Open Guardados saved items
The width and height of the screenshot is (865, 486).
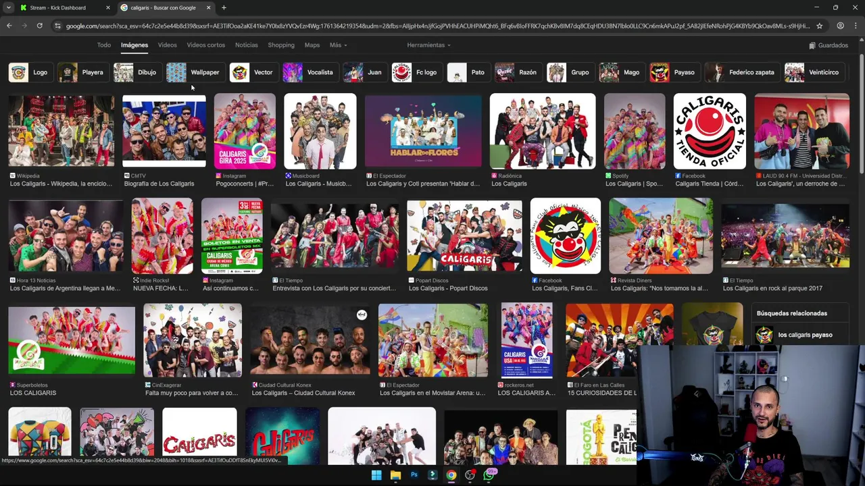829,45
